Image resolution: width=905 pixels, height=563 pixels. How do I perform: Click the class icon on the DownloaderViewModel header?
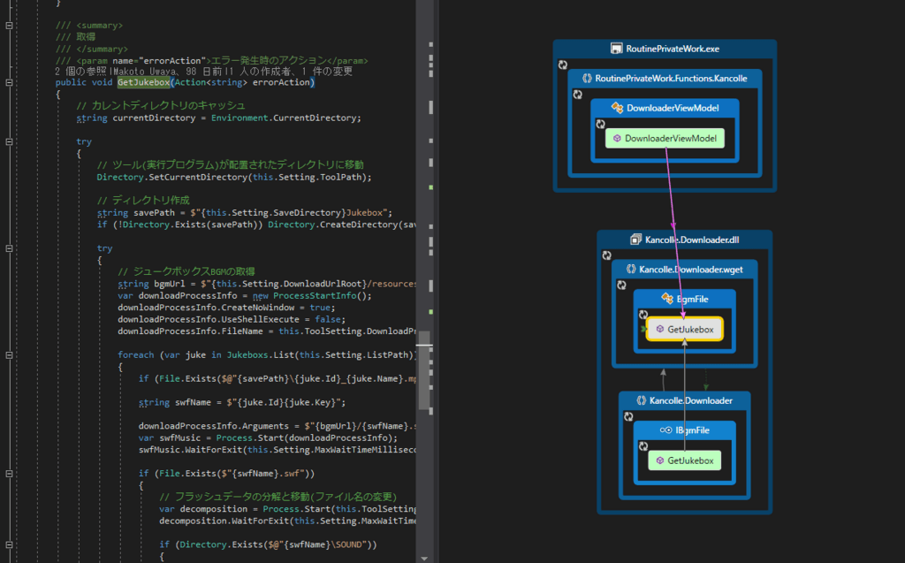617,107
